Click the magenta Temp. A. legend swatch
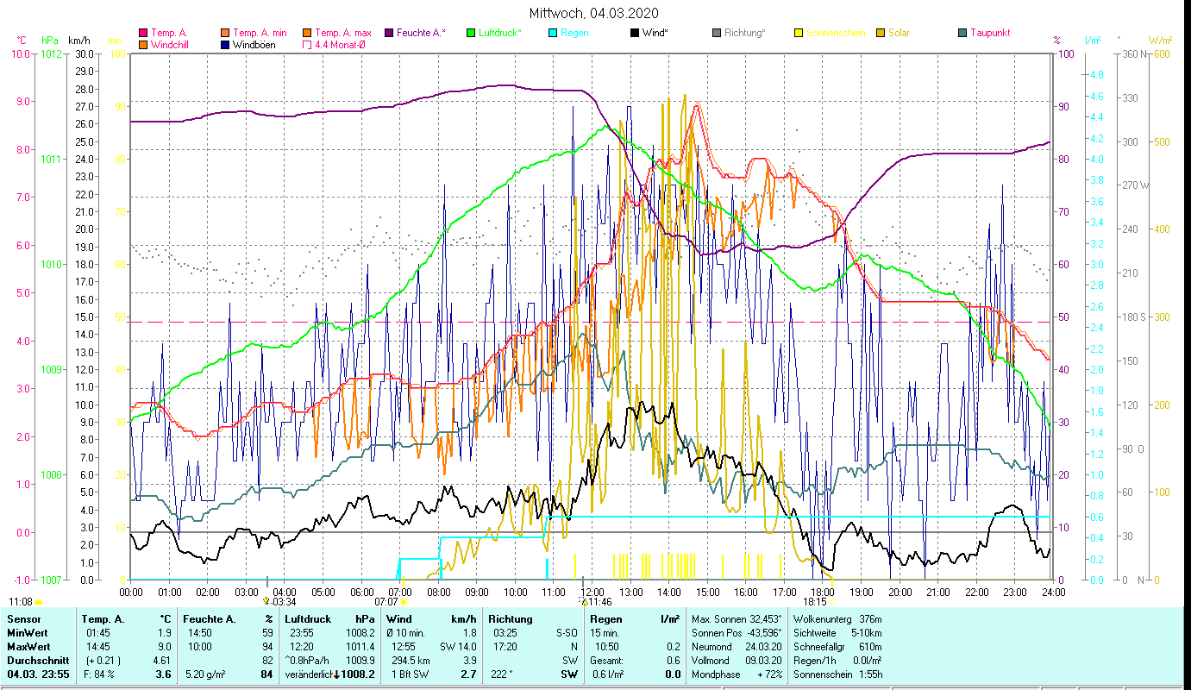 click(x=143, y=33)
